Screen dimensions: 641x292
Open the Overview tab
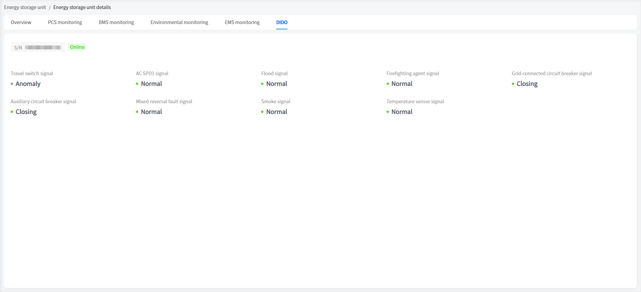21,22
